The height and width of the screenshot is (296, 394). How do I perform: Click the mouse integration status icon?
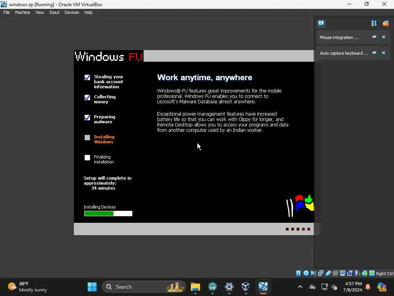(x=365, y=273)
